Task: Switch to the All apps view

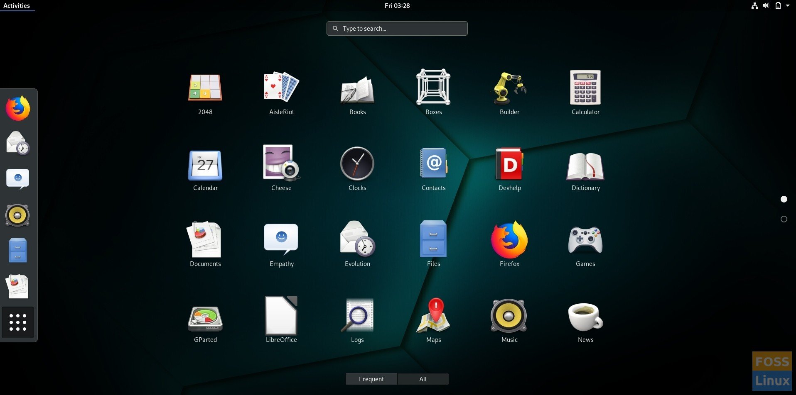Action: point(423,379)
